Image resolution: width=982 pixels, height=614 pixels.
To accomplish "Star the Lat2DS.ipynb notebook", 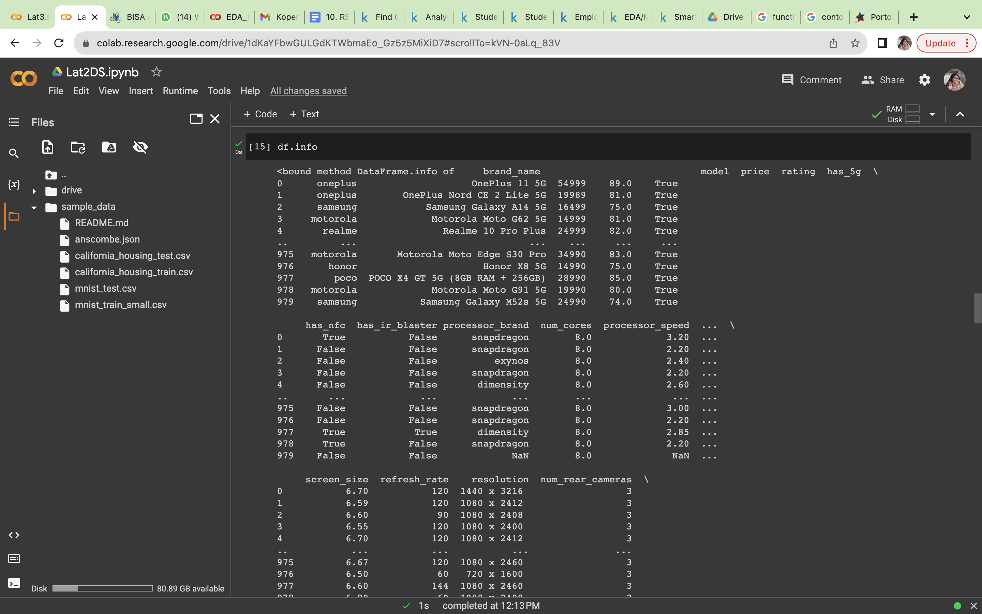I will tap(156, 72).
